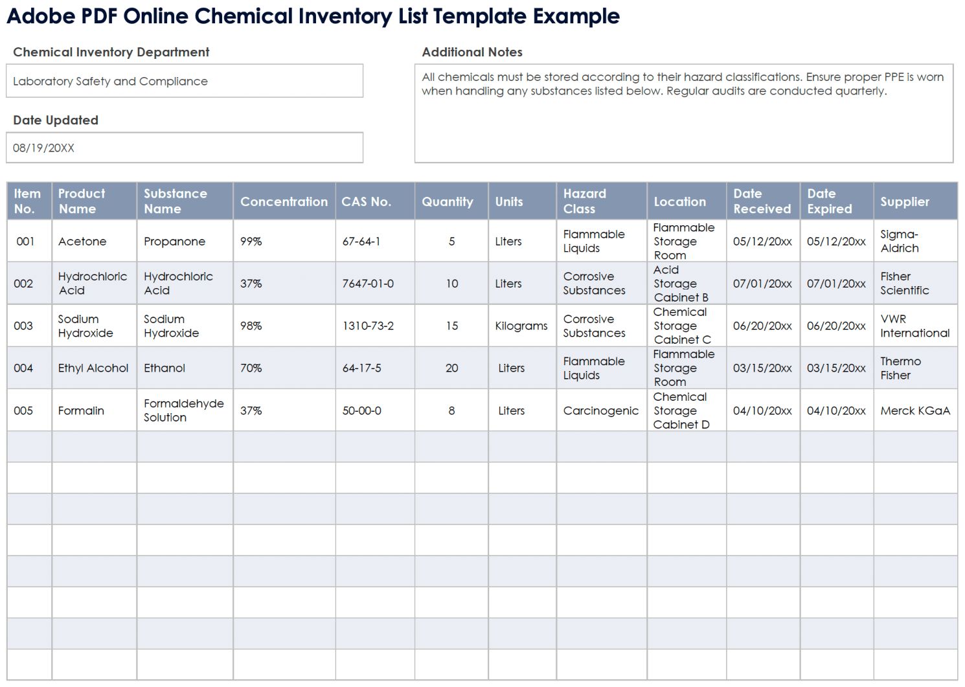Viewport: 965px width, 687px height.
Task: Select the Chemical Storage Cabinet D location cell
Action: [685, 411]
